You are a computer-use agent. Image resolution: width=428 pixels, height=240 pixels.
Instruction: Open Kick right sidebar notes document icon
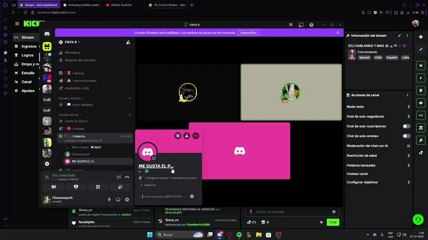coord(421,90)
